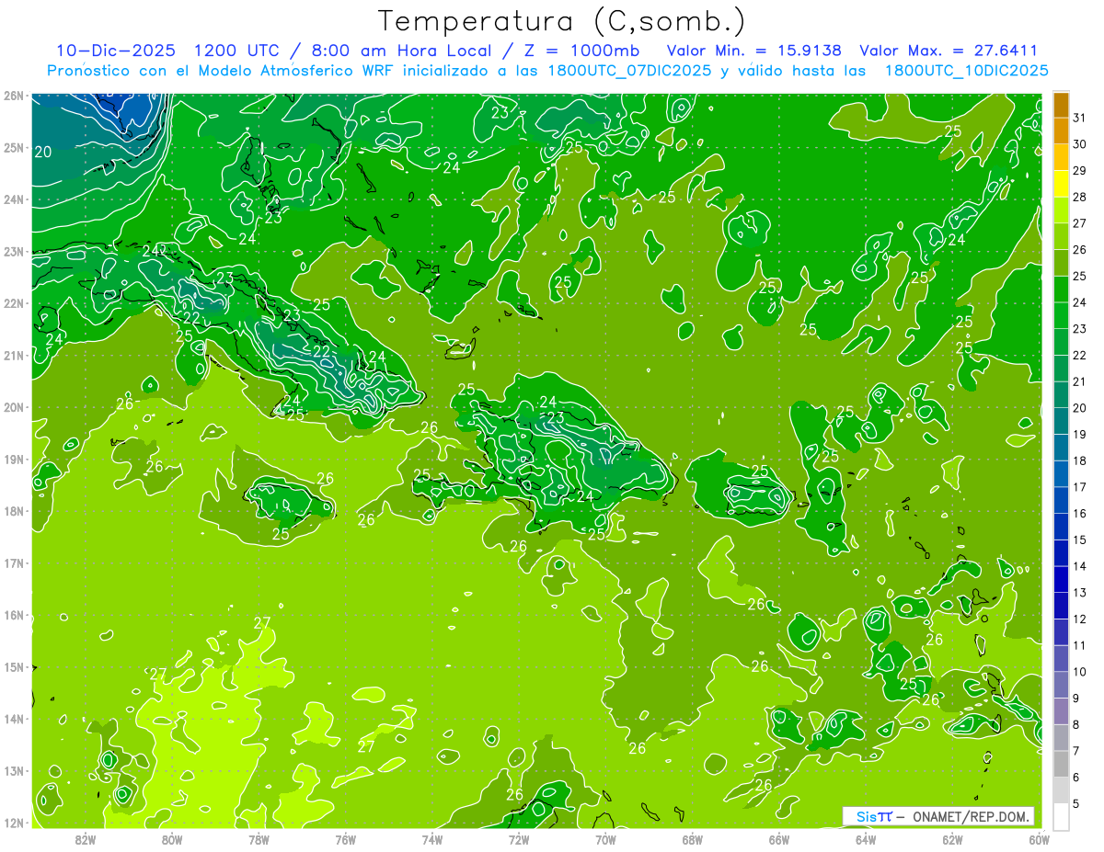Click the brown-orange legend swatch above 31
Screen dimensions: 1104x852
pos(1061,106)
